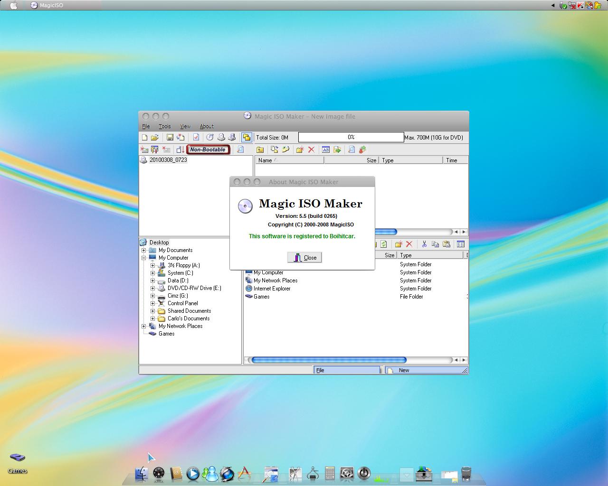
Task: Expand the DVD/CD-RW Drive (E:) node
Action: click(x=153, y=288)
